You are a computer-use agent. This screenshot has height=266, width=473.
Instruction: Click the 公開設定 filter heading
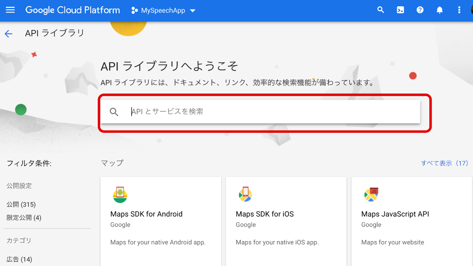19,186
